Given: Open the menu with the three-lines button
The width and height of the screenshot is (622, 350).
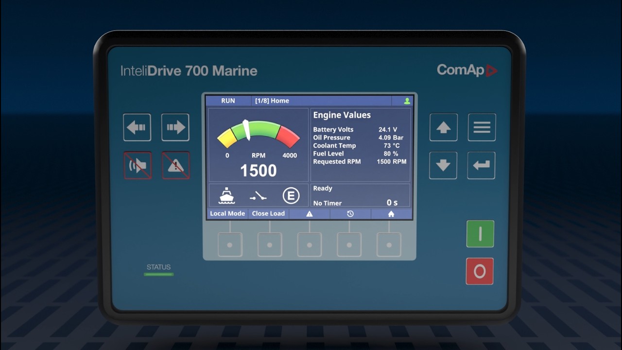Looking at the screenshot, I should tap(482, 127).
